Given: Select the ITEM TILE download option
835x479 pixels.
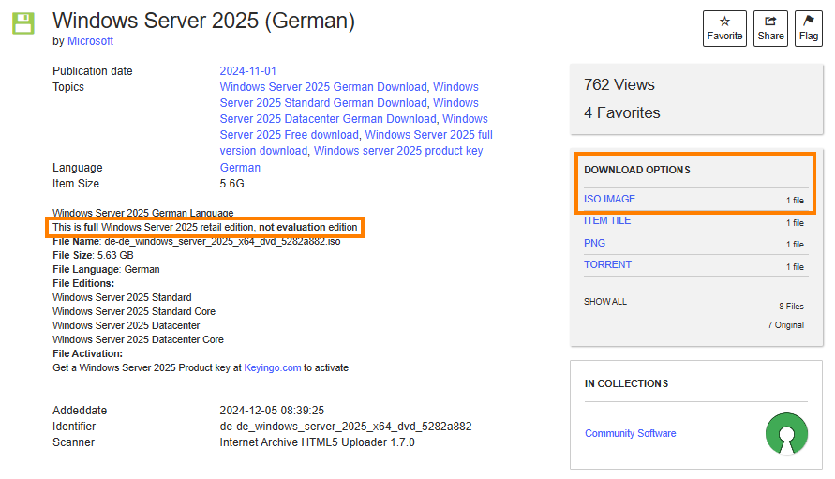Looking at the screenshot, I should [607, 221].
